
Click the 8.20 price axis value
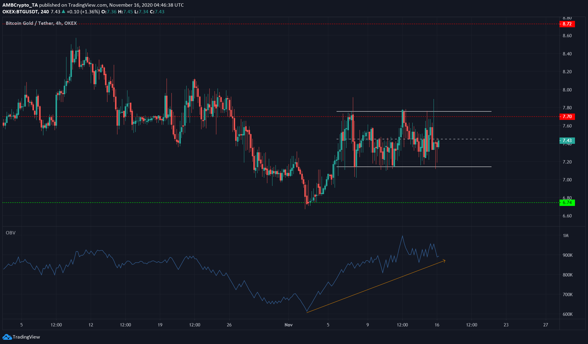coord(567,72)
